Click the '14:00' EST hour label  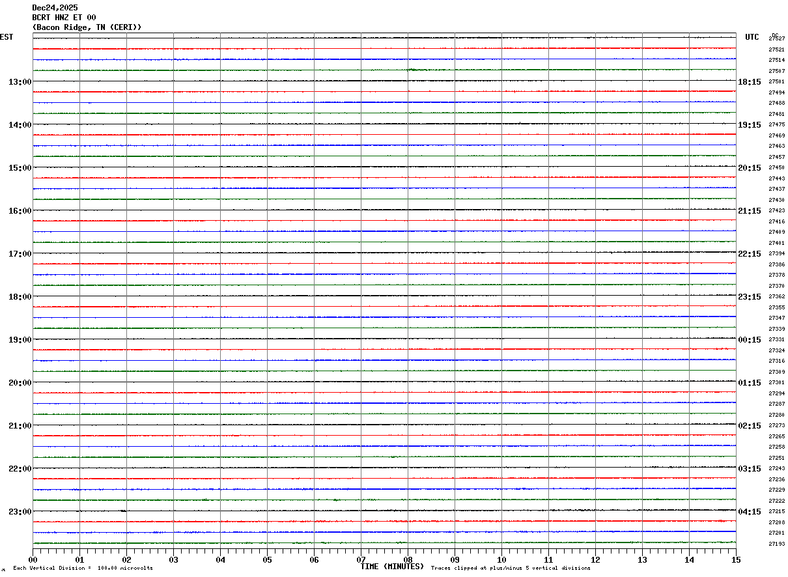(x=20, y=125)
